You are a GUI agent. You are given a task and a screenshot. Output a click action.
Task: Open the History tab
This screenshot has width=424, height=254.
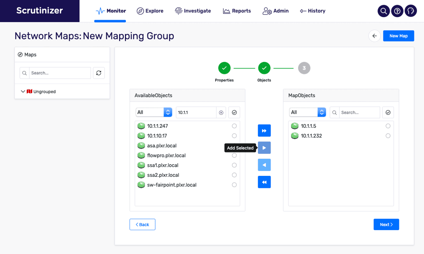point(313,11)
